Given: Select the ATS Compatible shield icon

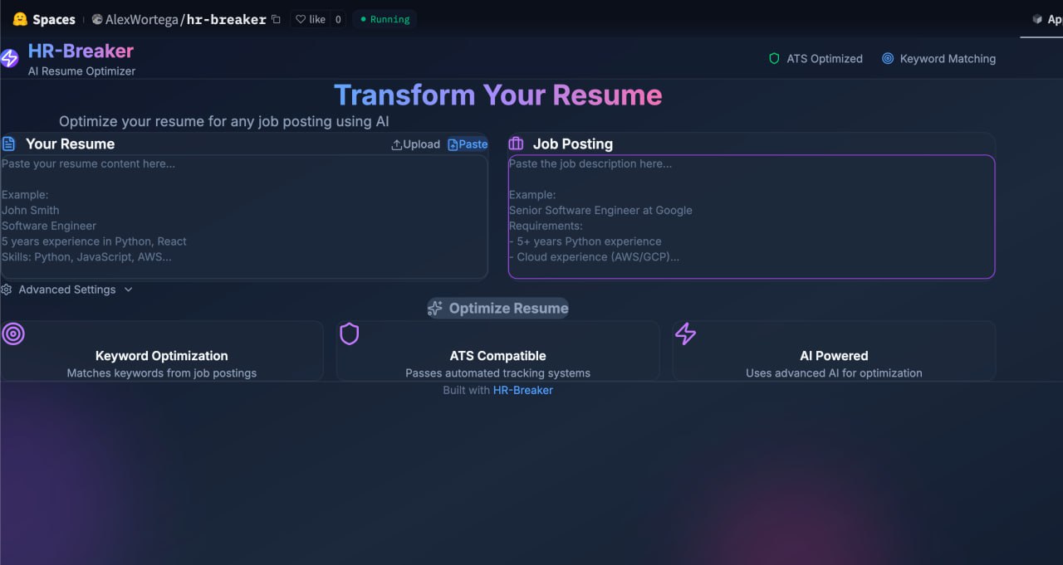Looking at the screenshot, I should click(x=349, y=334).
